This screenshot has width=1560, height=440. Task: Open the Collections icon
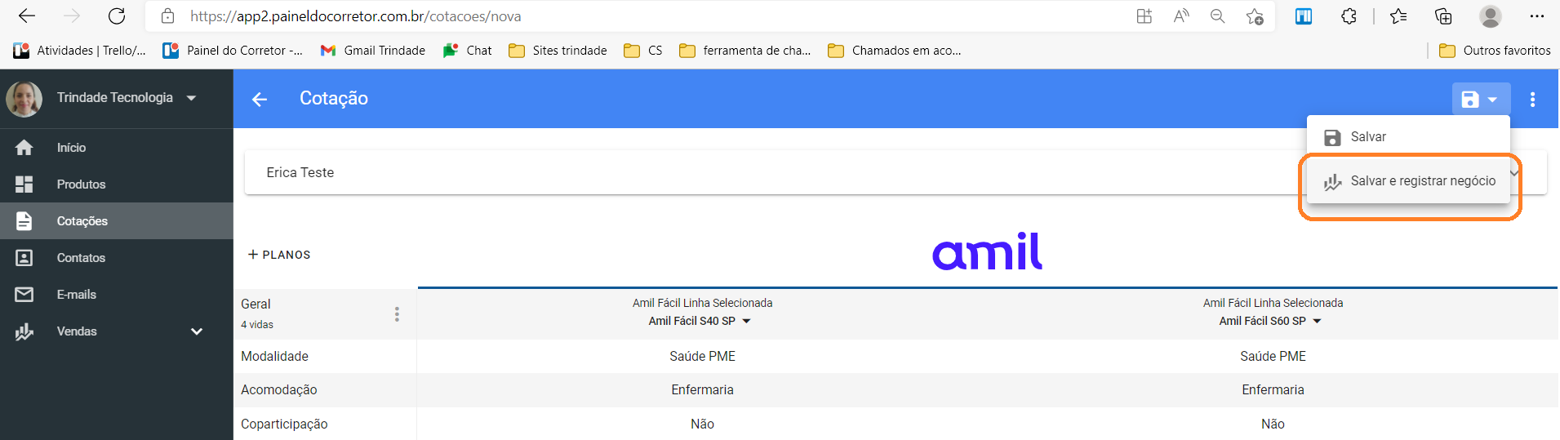tap(1443, 16)
